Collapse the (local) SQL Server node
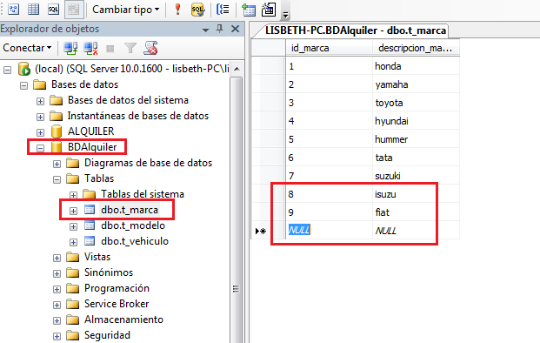Viewport: 540px width, 343px height. (7, 71)
